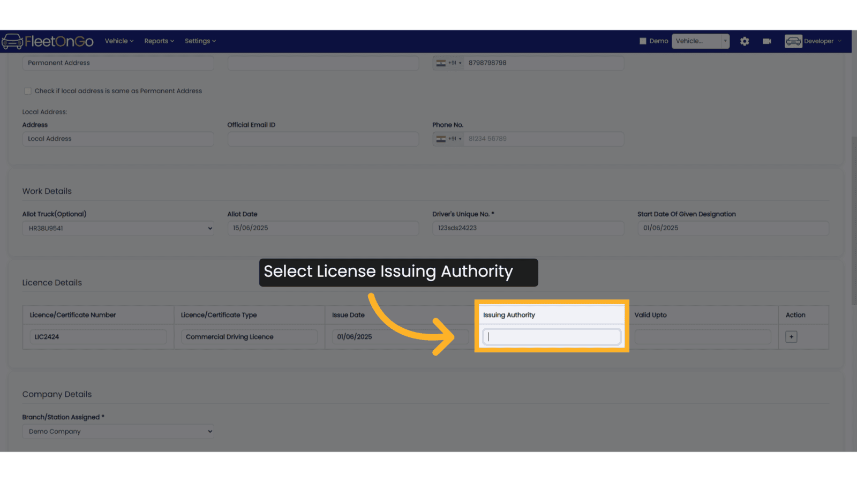
Task: Click the video camera icon
Action: (x=767, y=41)
